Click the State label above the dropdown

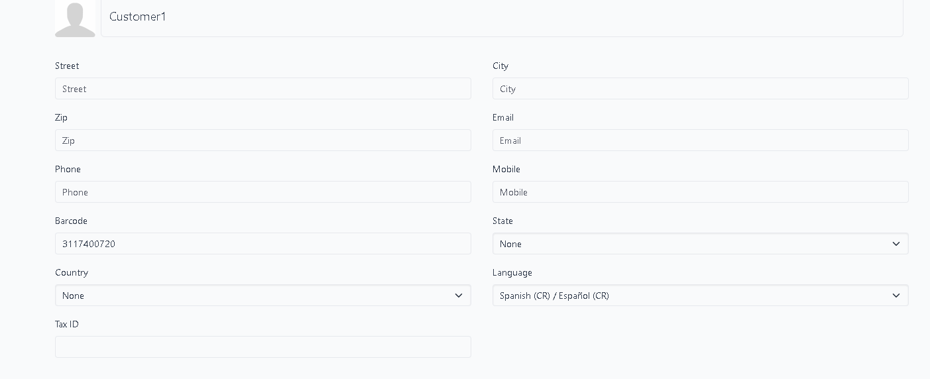point(502,221)
